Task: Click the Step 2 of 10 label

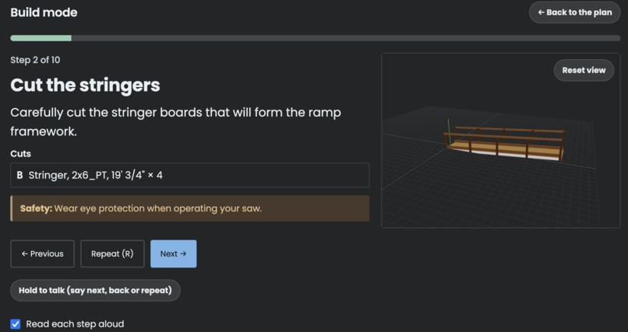Action: pos(35,60)
